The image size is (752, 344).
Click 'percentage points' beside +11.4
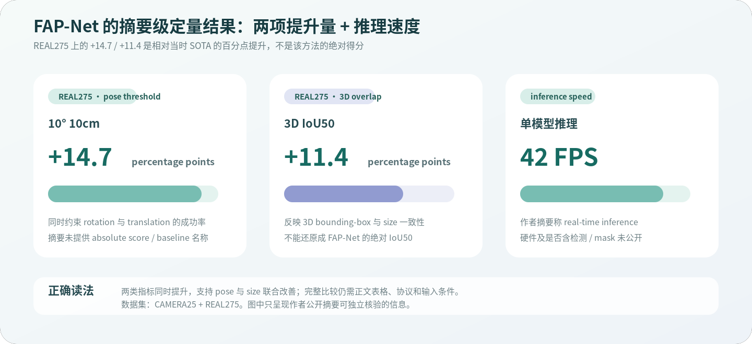(409, 162)
